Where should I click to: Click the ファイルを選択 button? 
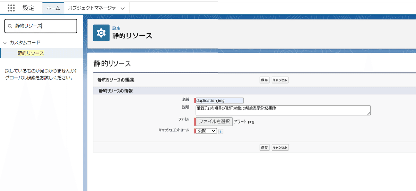point(214,121)
